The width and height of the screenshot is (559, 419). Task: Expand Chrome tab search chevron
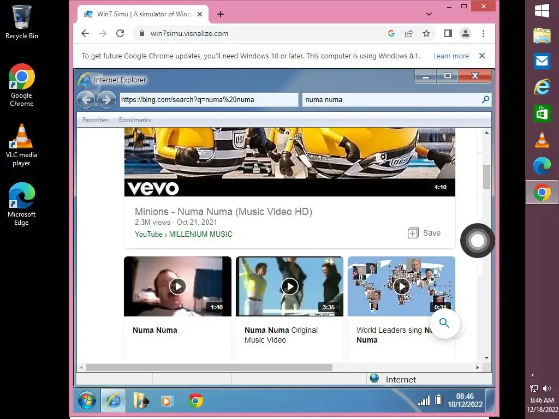[x=429, y=14]
